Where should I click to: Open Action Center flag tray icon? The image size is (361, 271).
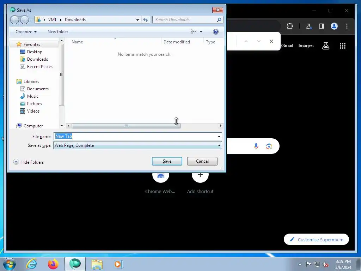[308, 264]
